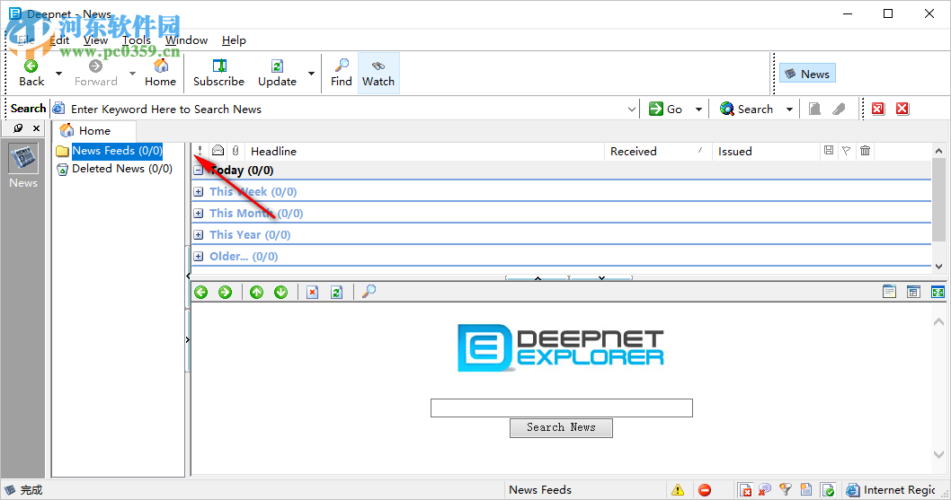Open the Window menu
The height and width of the screenshot is (500, 951).
187,40
